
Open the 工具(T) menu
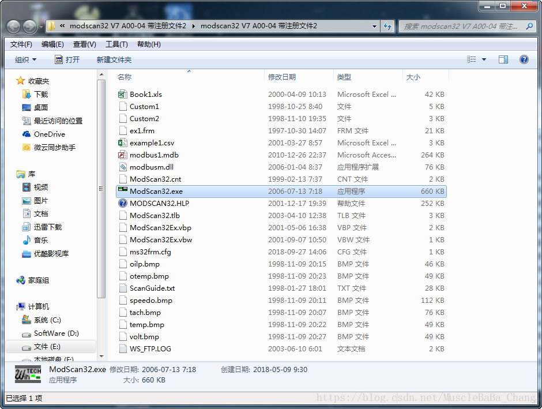(116, 44)
